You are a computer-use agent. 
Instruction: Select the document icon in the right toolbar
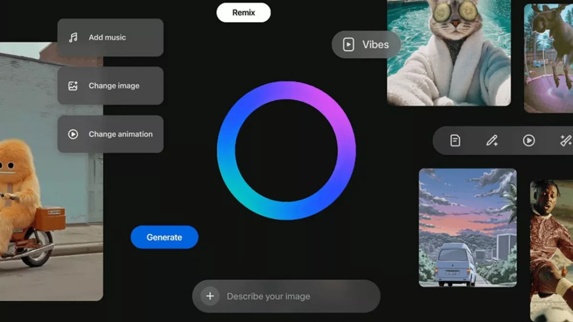click(x=455, y=141)
